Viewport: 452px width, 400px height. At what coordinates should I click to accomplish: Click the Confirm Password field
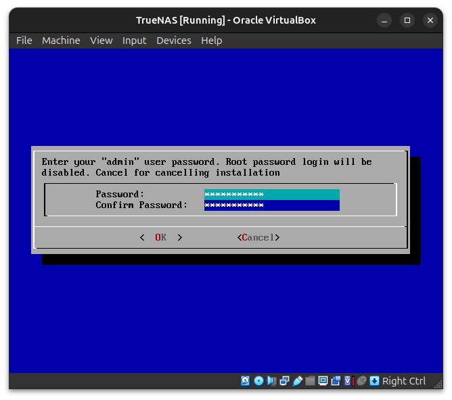[271, 205]
